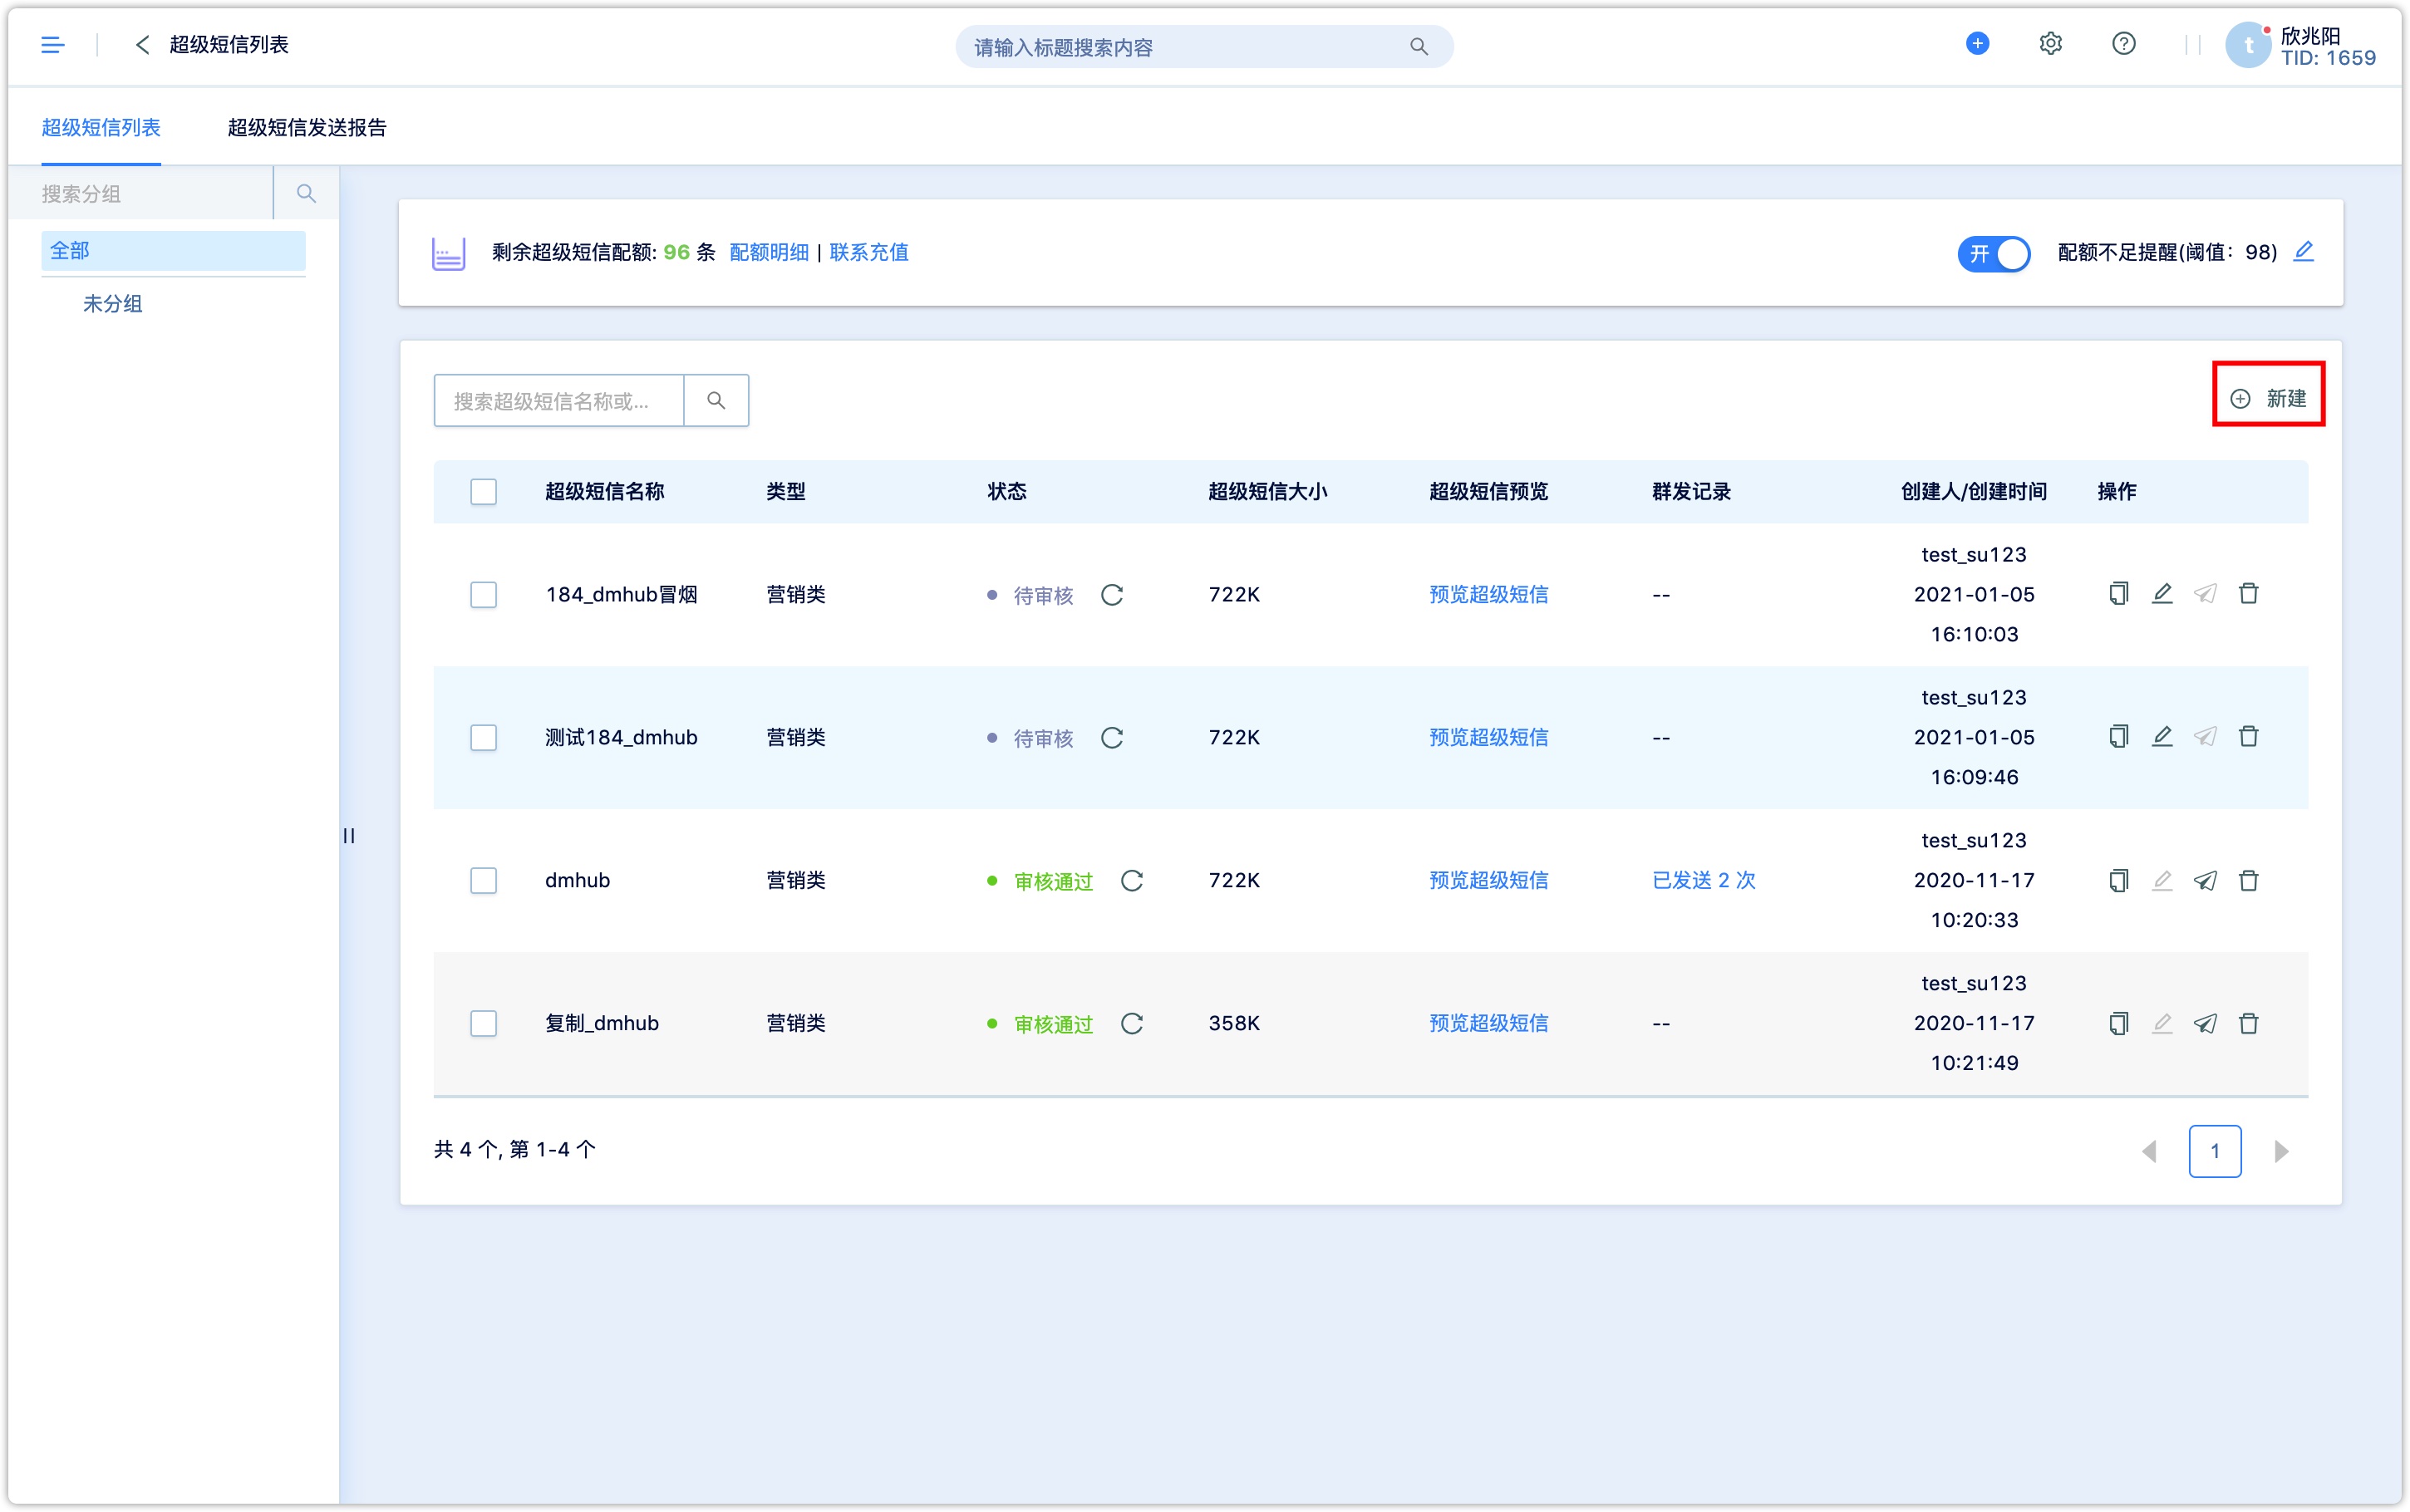Click the message list search icon button
Screen dimensions: 2410x1512
pos(716,400)
